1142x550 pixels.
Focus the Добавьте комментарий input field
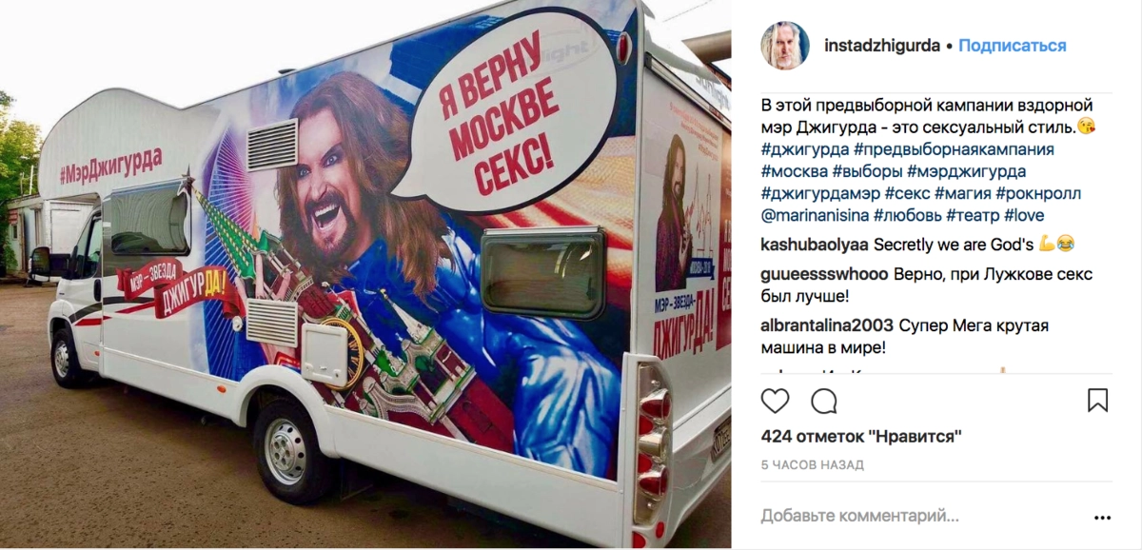[918, 517]
